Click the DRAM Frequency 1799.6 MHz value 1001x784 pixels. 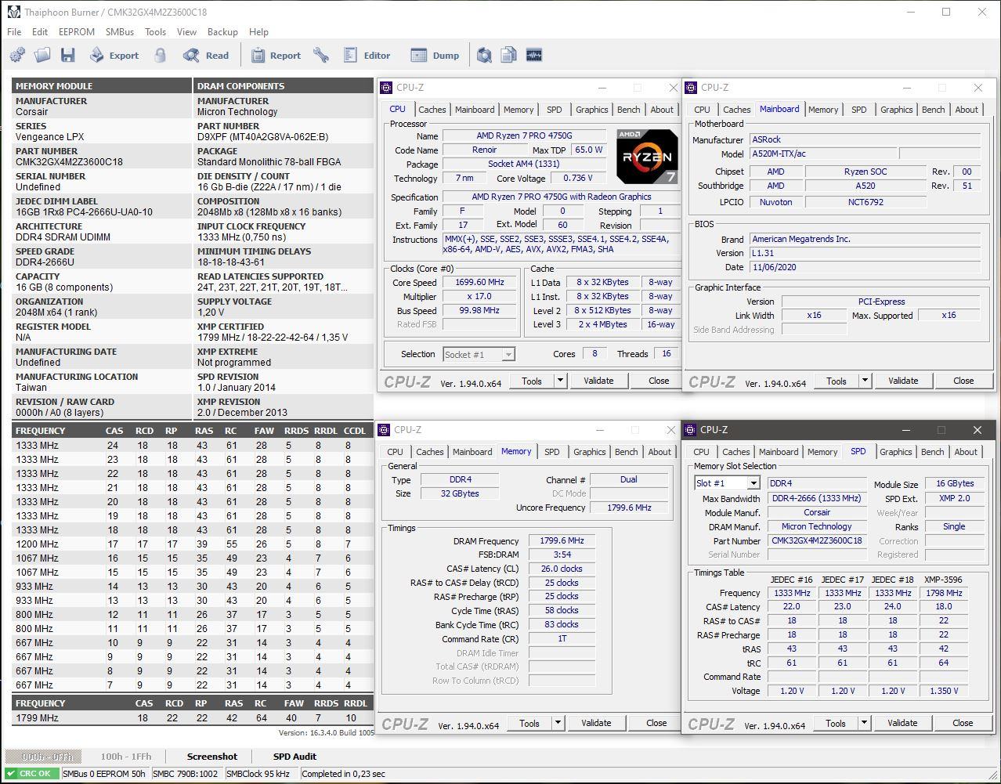(x=562, y=541)
